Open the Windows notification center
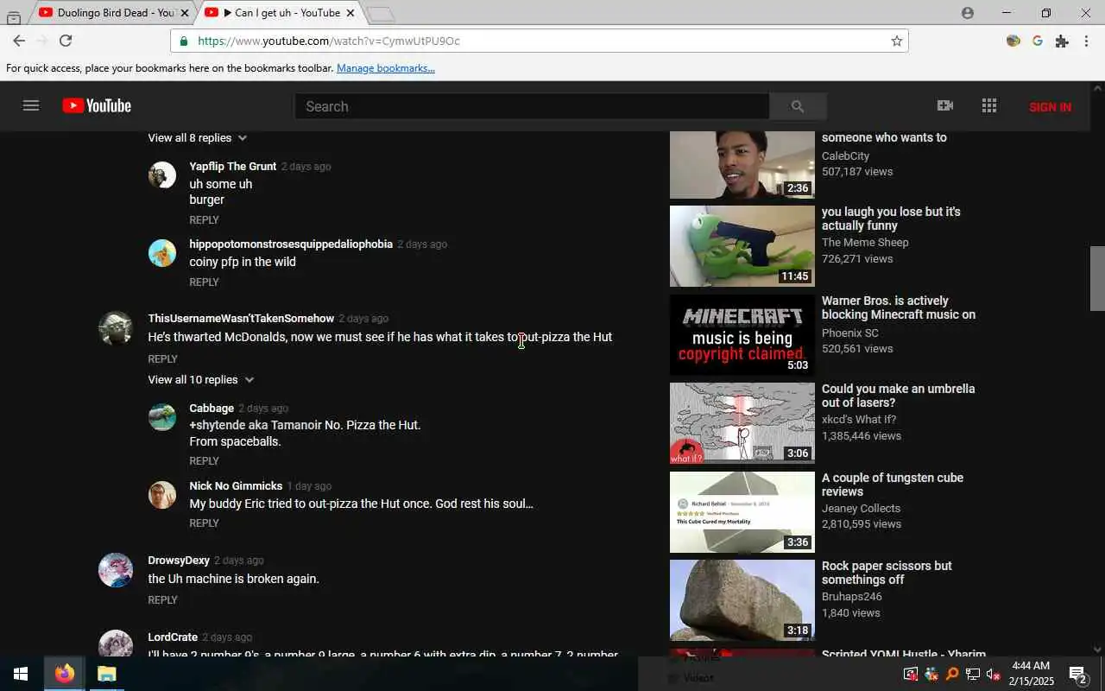This screenshot has height=691, width=1105. (x=1077, y=674)
